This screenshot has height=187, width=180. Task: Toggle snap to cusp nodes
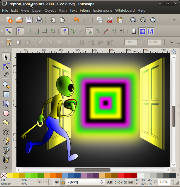coord(89,31)
